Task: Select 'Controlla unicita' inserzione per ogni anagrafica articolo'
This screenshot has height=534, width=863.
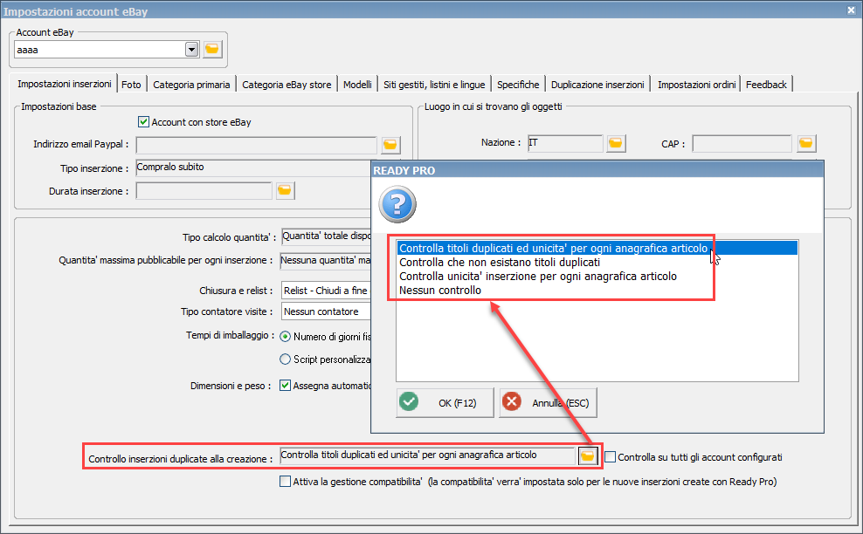Action: (x=597, y=276)
